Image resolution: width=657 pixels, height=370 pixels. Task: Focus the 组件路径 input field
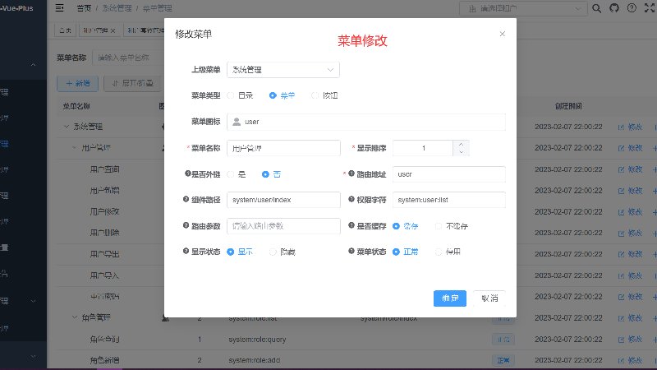click(x=283, y=200)
